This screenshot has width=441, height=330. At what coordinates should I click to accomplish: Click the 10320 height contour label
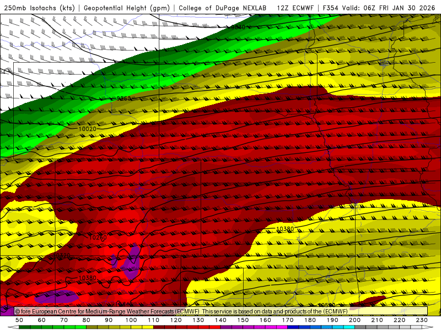(x=62, y=256)
